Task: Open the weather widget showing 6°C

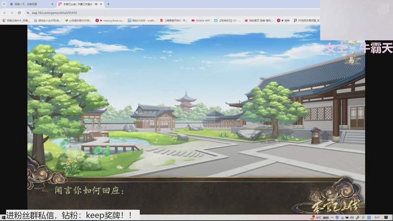Action: tap(319, 218)
